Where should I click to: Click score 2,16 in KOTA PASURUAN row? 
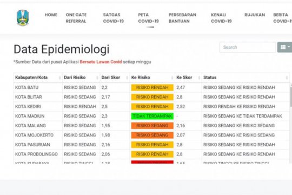pos(105,145)
